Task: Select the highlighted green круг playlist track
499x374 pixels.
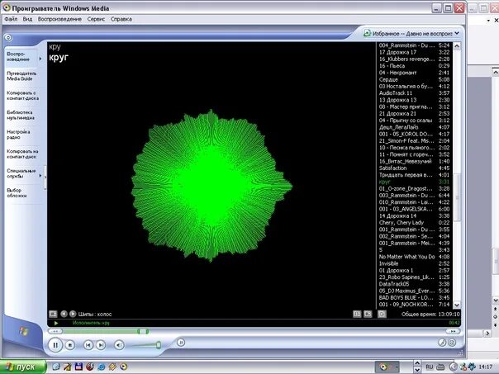Action: [414, 182]
